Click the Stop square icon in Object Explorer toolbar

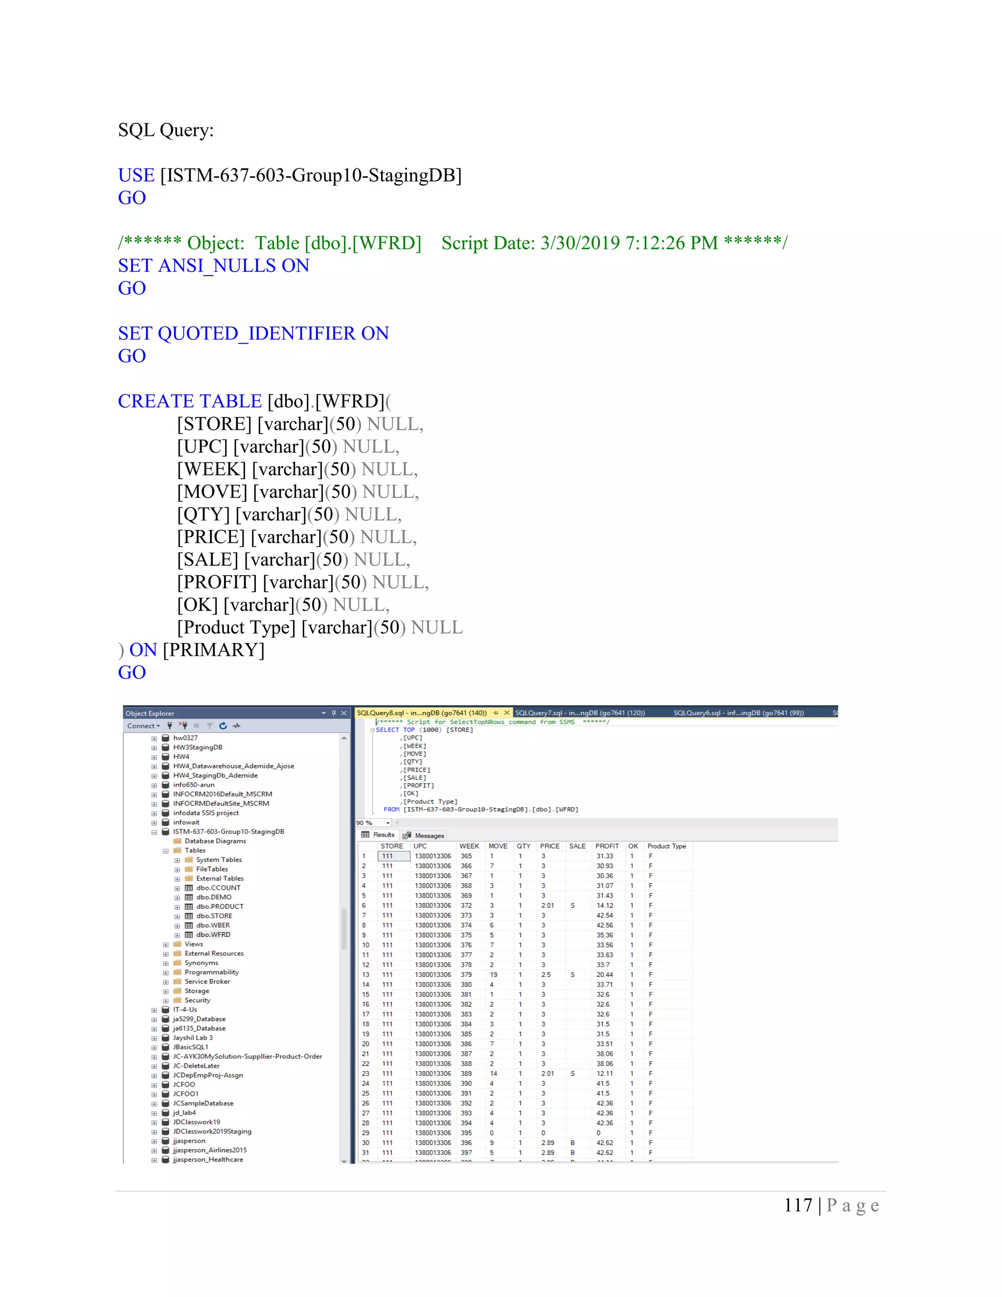click(x=197, y=726)
